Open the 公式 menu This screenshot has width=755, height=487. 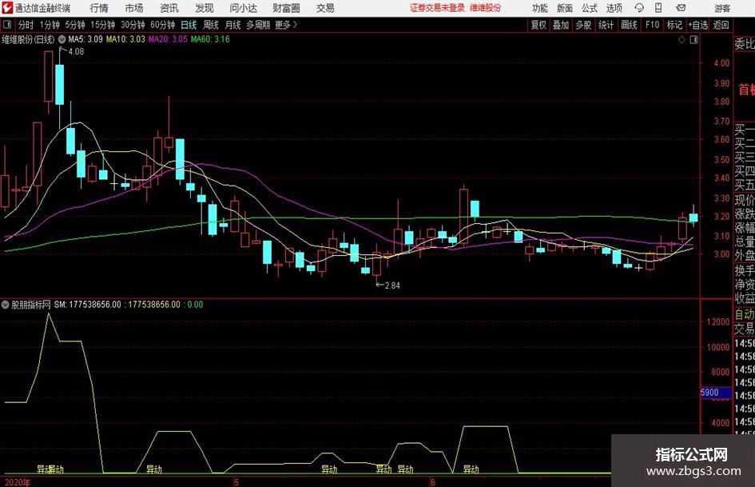pyautogui.click(x=589, y=8)
